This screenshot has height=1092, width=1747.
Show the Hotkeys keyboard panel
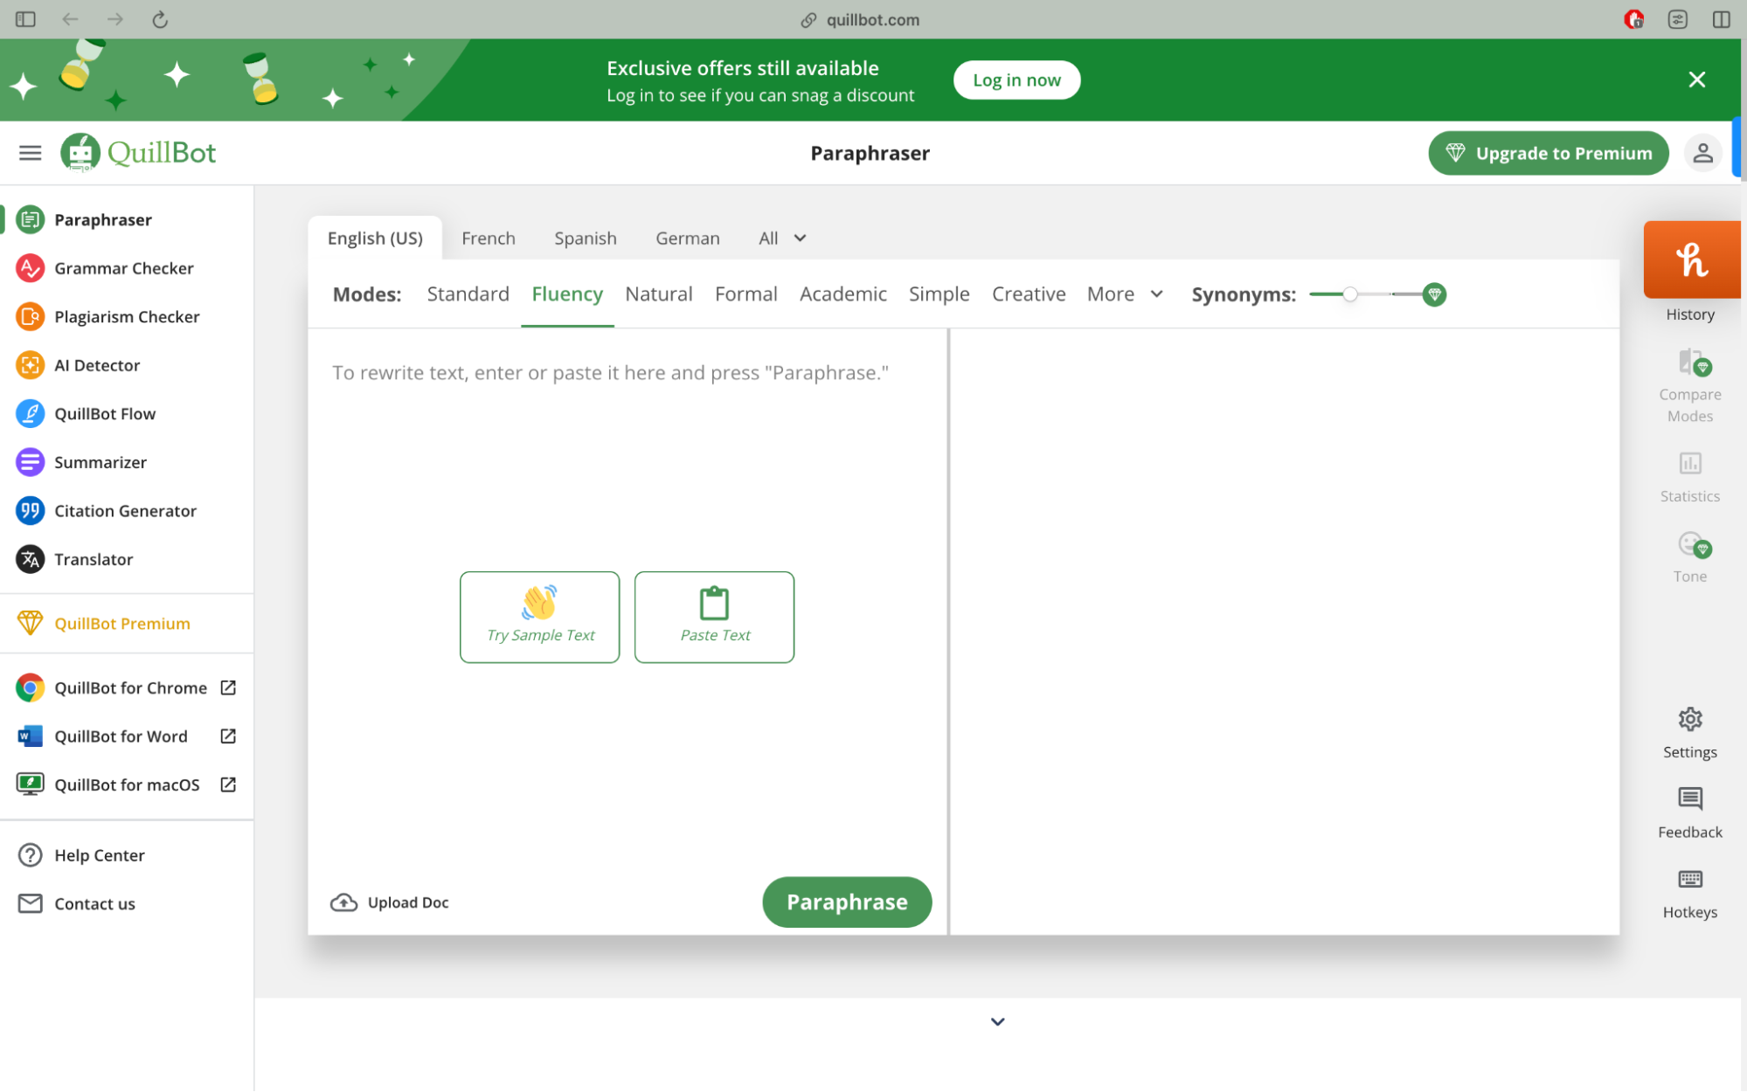[1690, 894]
